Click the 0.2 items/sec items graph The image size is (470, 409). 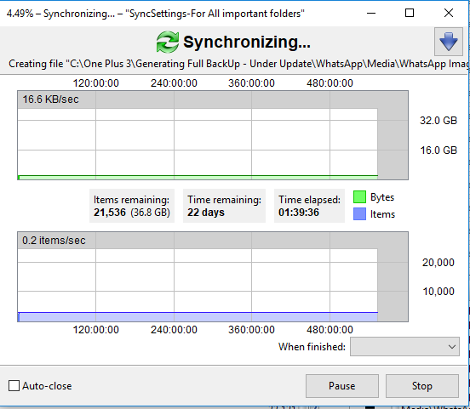click(213, 276)
